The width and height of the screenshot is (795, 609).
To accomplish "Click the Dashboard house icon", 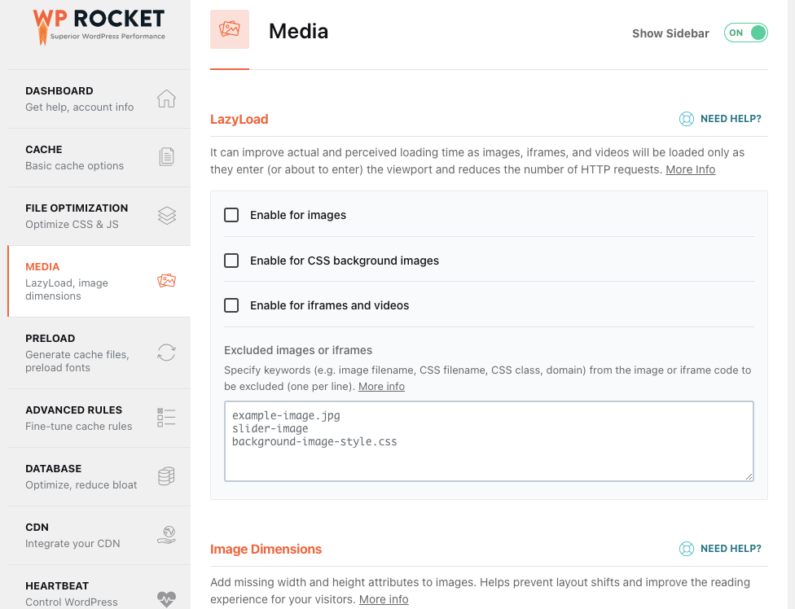I will click(x=166, y=99).
